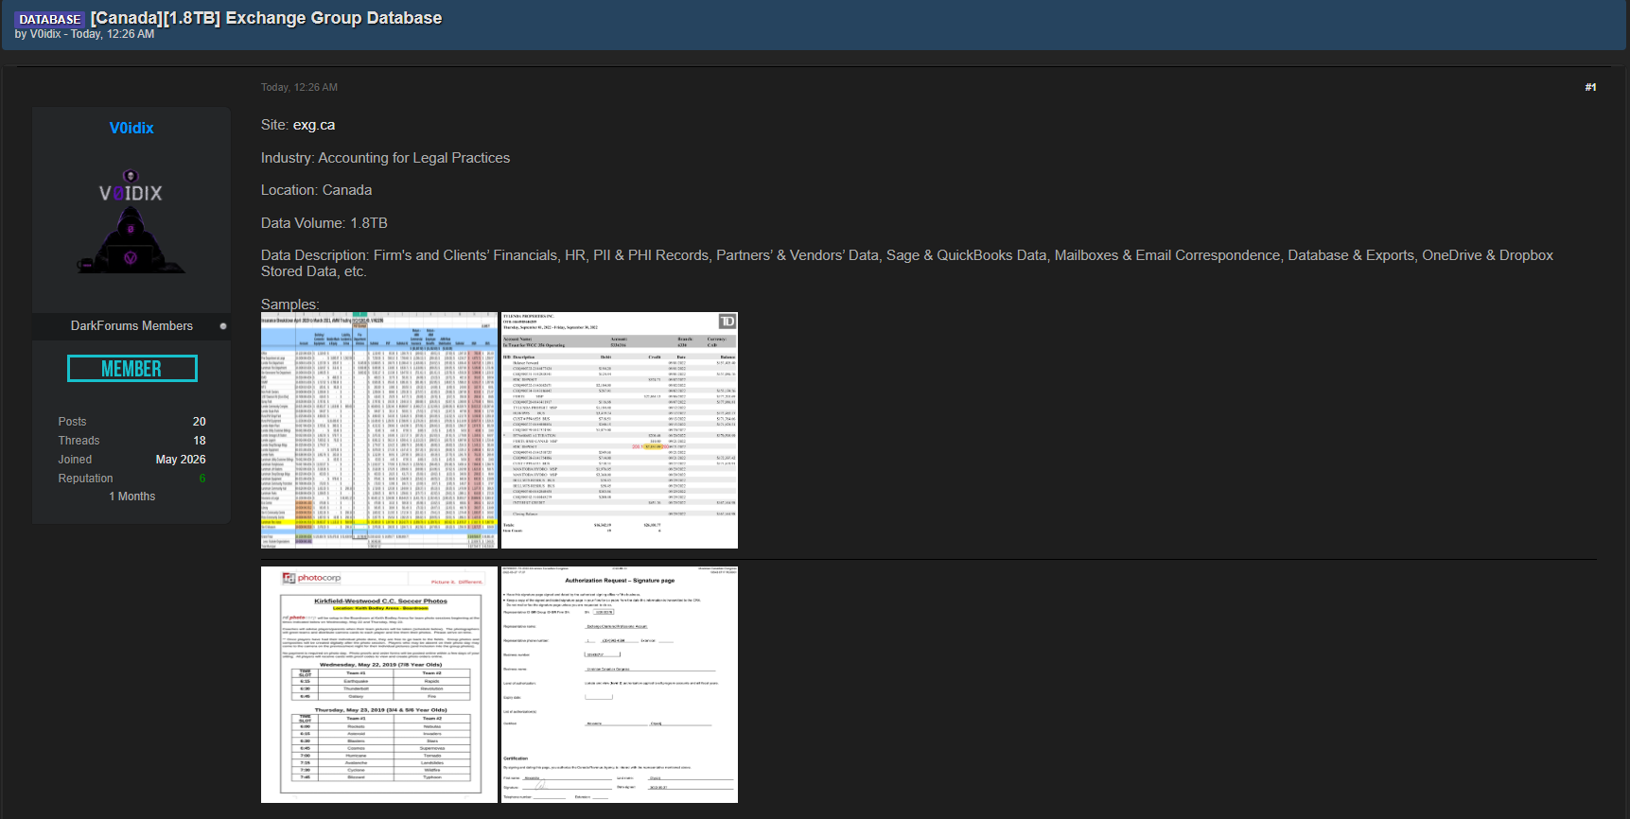
Task: Click the photocorp logo in sample
Action: coord(312,578)
